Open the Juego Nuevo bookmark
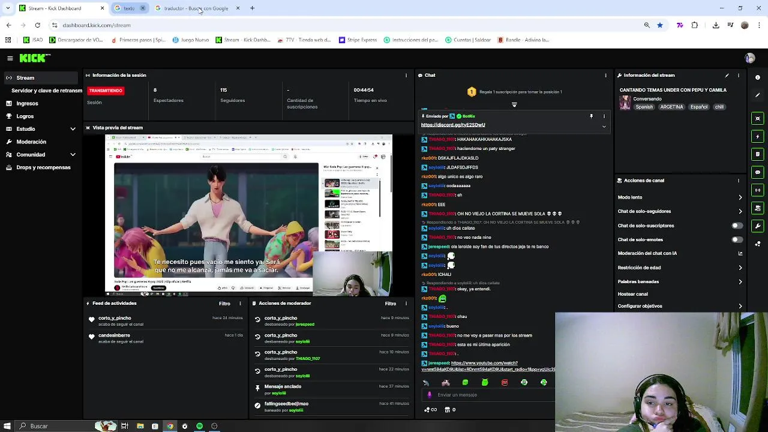This screenshot has width=768, height=432. [190, 40]
